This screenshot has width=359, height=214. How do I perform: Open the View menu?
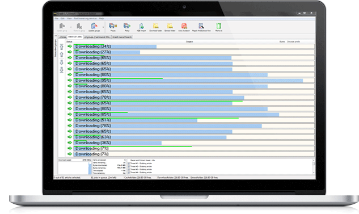pyautogui.click(x=69, y=19)
